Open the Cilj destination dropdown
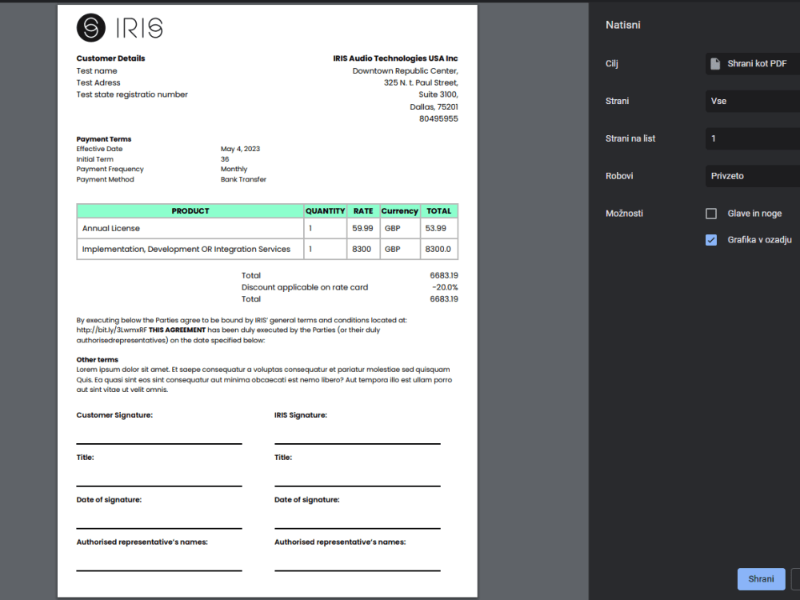The height and width of the screenshot is (600, 800). 753,64
